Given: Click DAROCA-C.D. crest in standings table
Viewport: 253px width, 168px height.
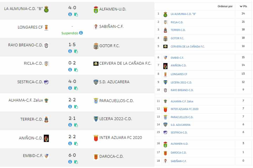Looking at the screenshot, I should coord(165,153).
